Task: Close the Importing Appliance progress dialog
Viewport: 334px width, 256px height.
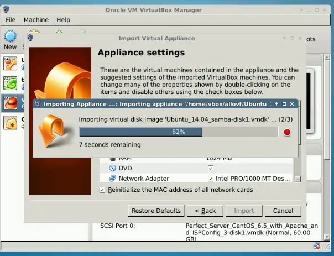Action: (x=292, y=104)
